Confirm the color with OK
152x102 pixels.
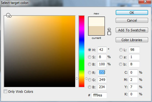pyautogui.click(x=132, y=13)
